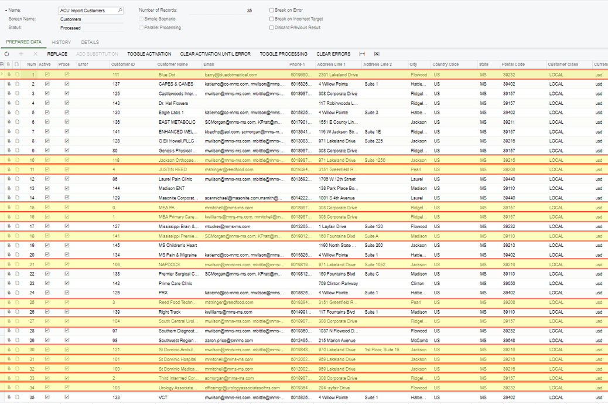Open the attachment icon for row 24 PRX
The width and height of the screenshot is (608, 404).
pyautogui.click(x=9, y=293)
